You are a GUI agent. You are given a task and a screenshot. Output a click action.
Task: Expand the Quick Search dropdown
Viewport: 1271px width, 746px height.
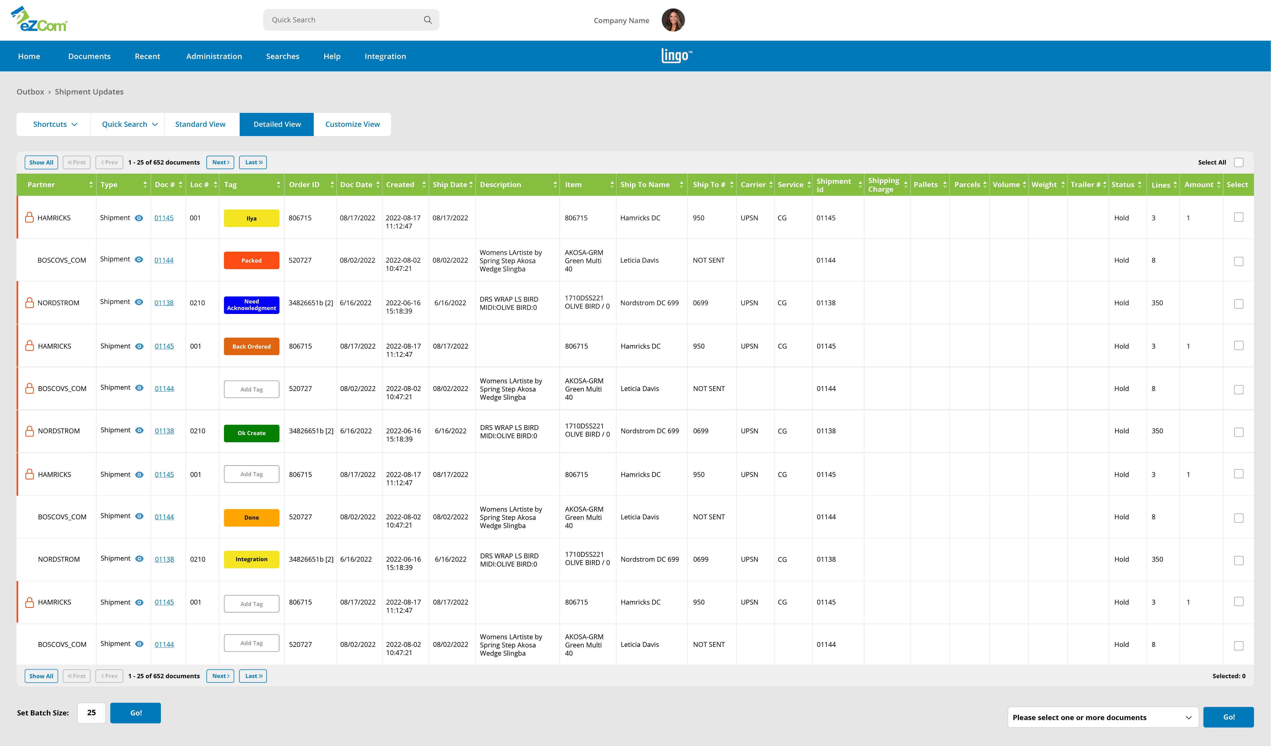pyautogui.click(x=128, y=124)
